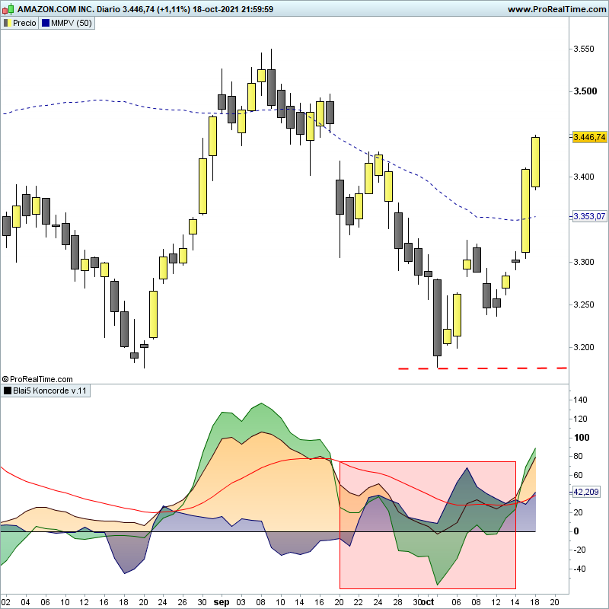Click the timestamp 18-oct-2021 21:59:59

(x=233, y=9)
